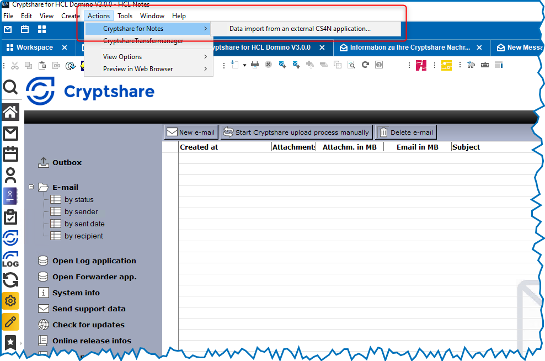Open the 'by sender' e-mail view
Viewport: 545px width, 361px height.
81,212
